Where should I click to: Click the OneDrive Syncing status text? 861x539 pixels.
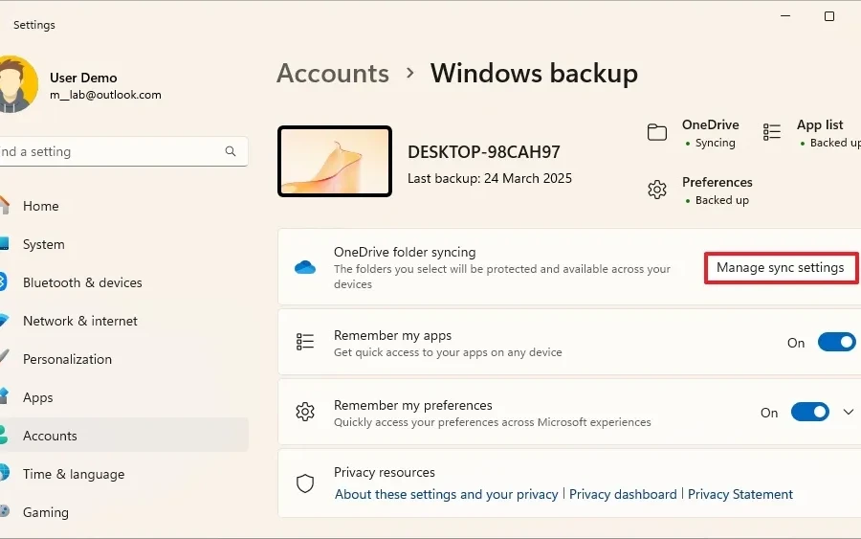click(715, 143)
